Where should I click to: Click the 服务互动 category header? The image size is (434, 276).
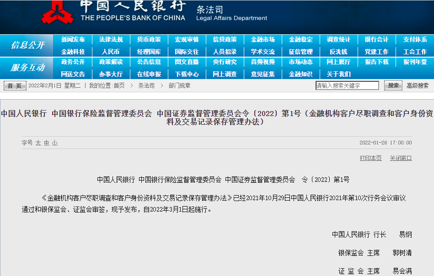tap(28, 68)
